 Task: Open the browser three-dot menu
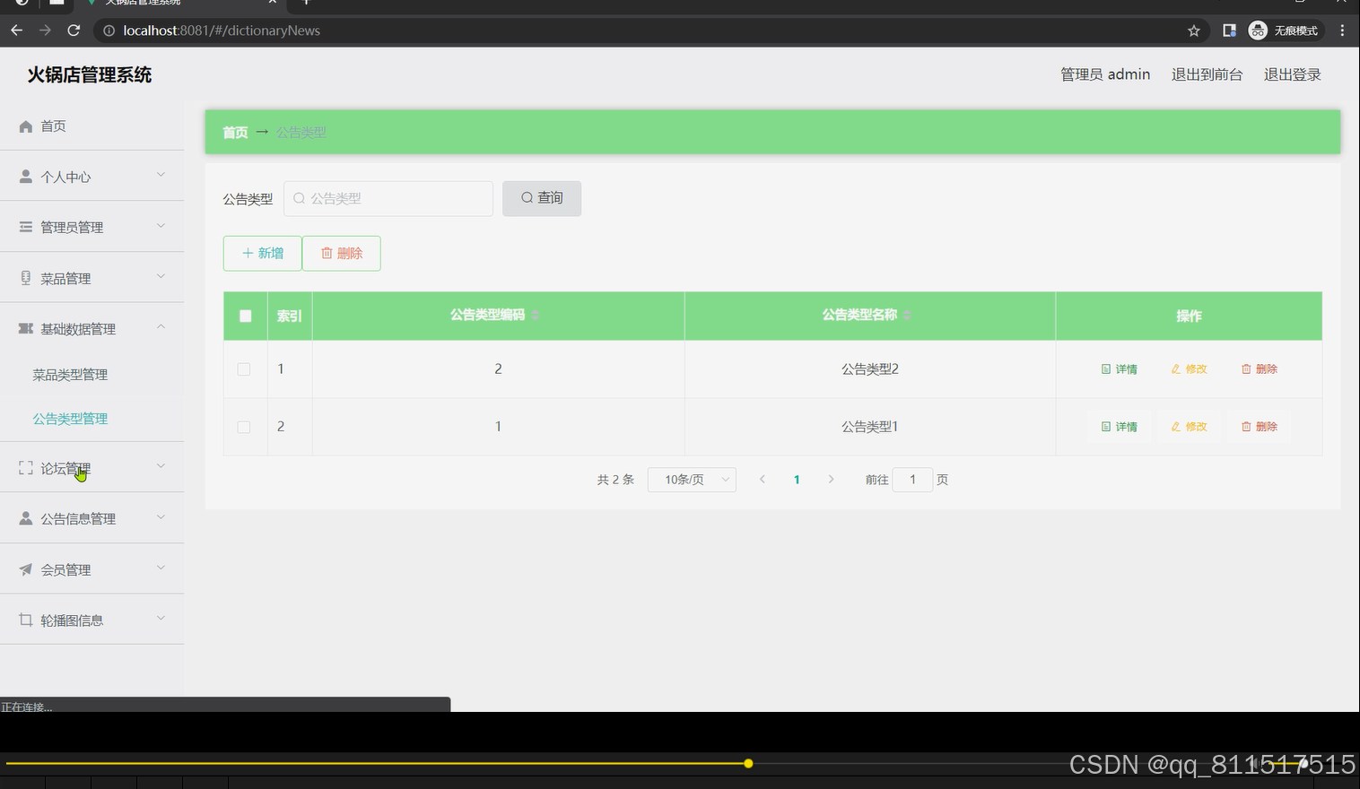1342,30
